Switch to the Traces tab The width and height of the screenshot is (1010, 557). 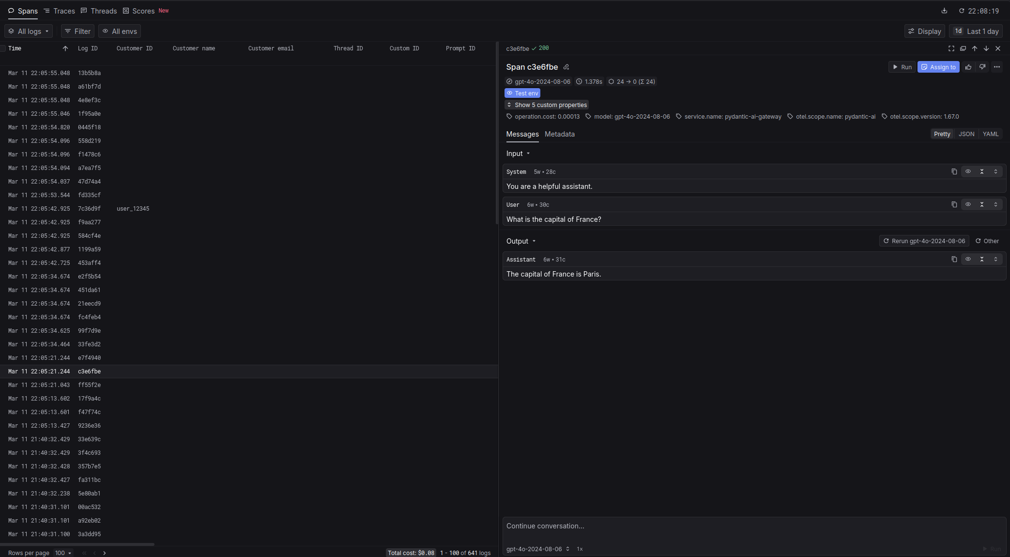pos(59,11)
